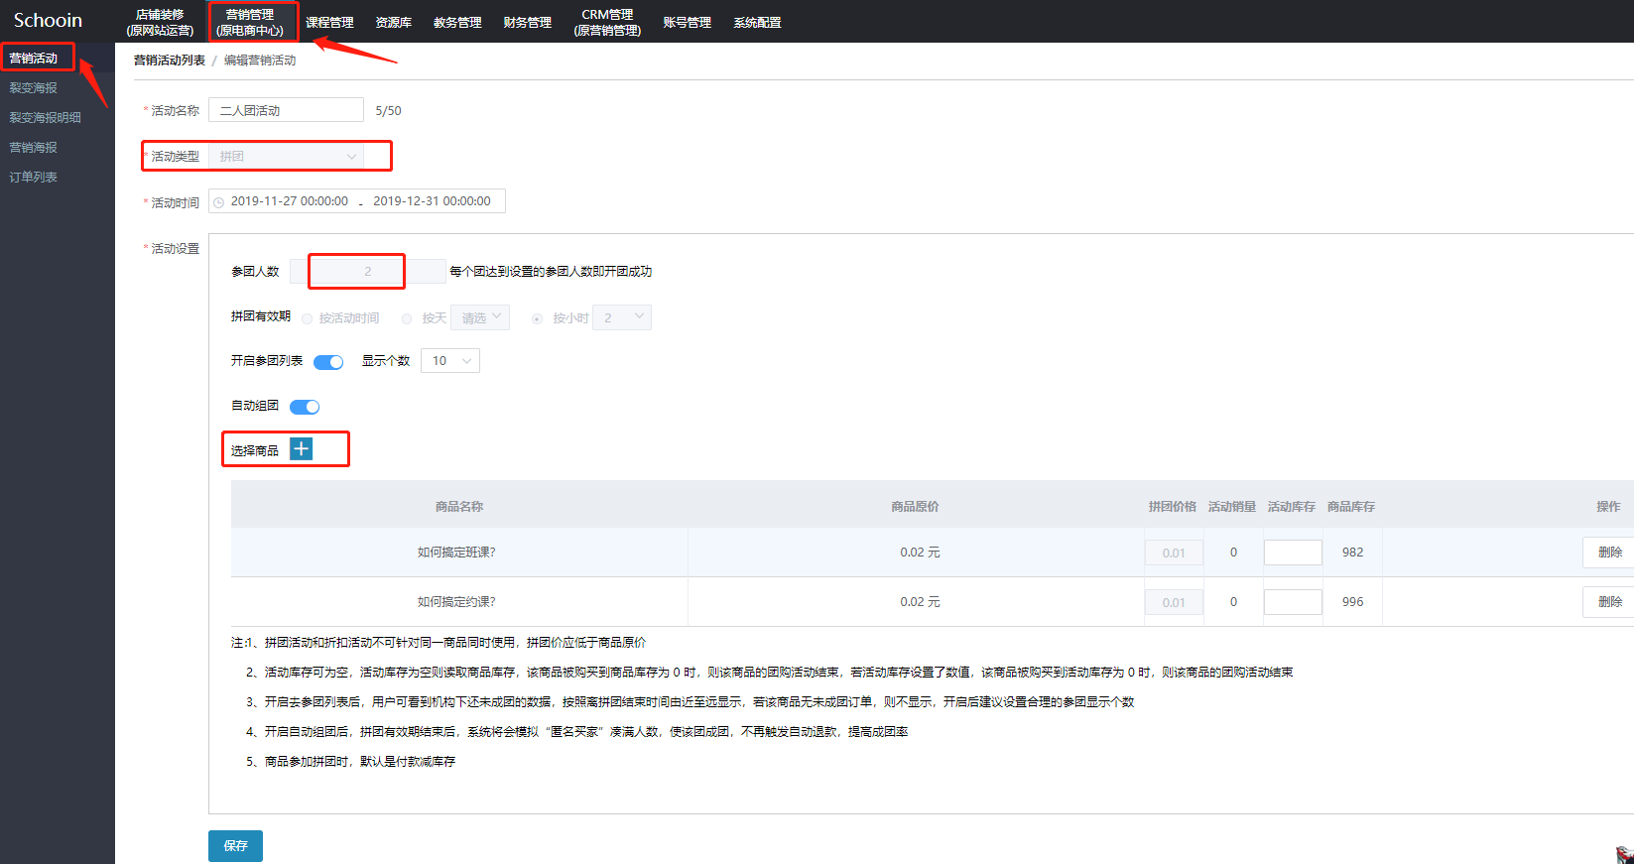Click the Schooin logo

tap(48, 20)
